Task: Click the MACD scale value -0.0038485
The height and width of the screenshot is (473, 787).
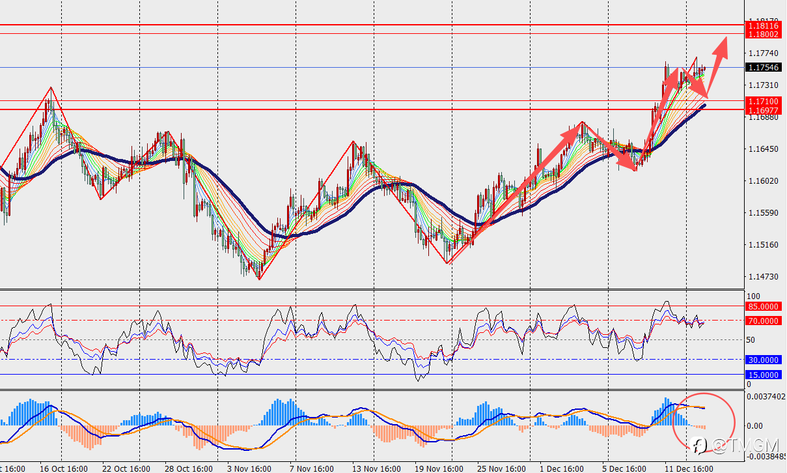Action: coord(765,457)
